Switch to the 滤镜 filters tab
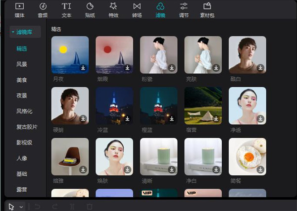Viewport: 297px width, 211px height. [160, 10]
